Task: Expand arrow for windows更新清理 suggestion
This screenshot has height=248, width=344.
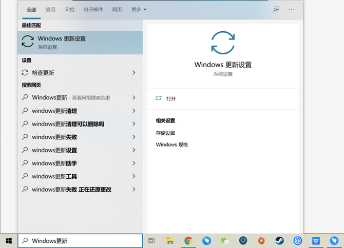Action: click(134, 111)
